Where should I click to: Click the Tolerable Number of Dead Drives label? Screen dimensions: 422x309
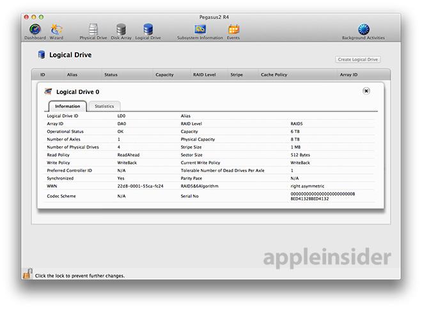click(223, 171)
